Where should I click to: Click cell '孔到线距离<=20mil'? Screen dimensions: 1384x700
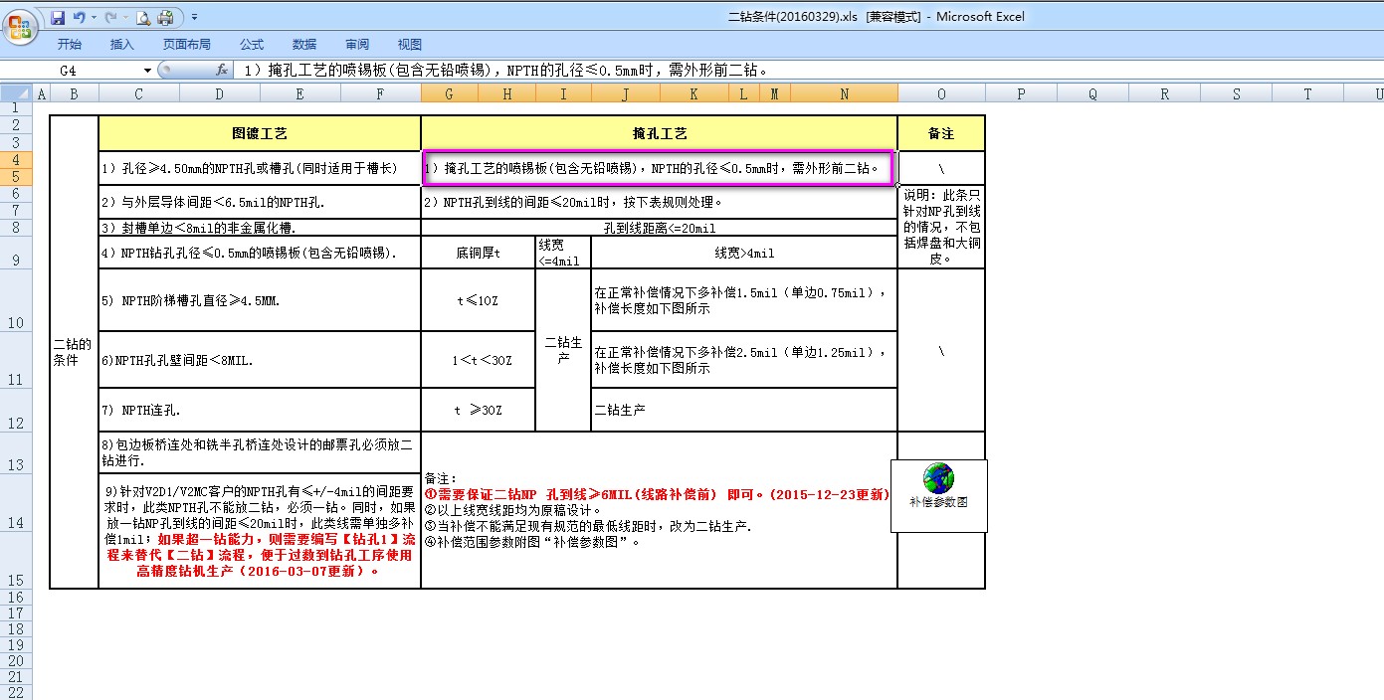[x=660, y=228]
